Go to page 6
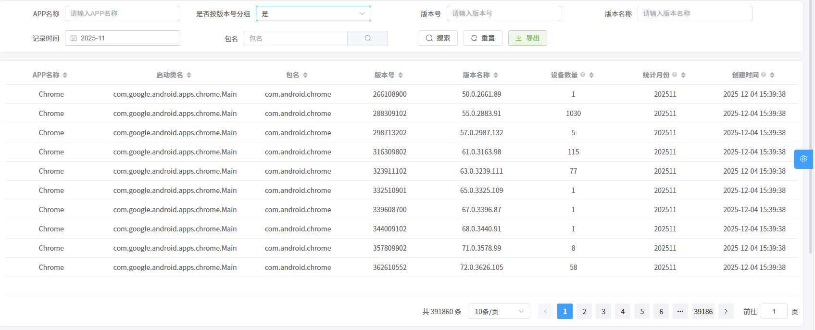Viewport: 815px width, 330px height. (661, 311)
